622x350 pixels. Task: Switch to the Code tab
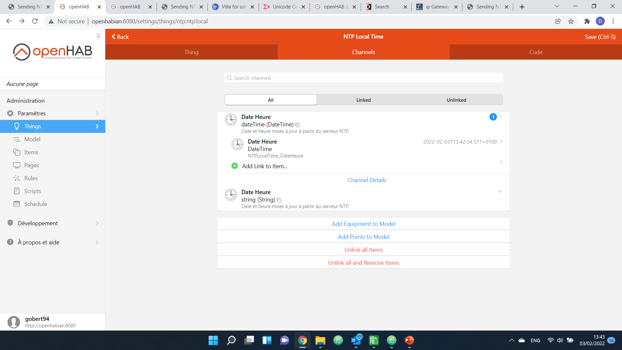click(x=535, y=52)
